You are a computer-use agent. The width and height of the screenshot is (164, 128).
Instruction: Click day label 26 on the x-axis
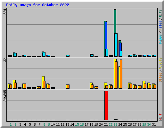tap(130, 124)
